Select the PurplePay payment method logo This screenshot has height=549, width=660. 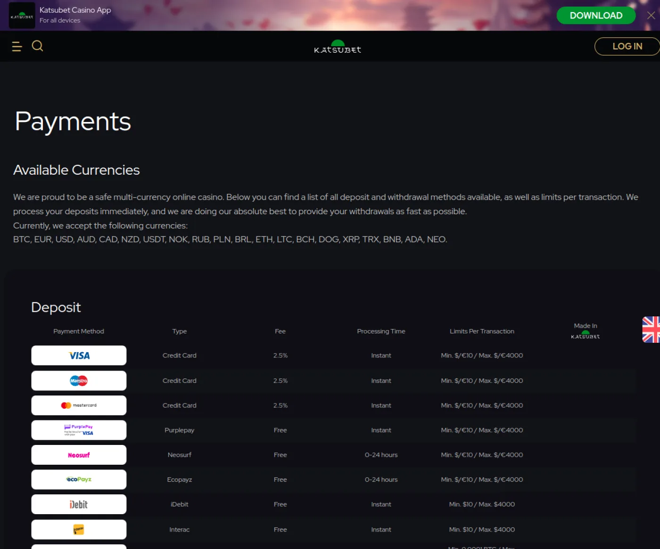tap(79, 430)
